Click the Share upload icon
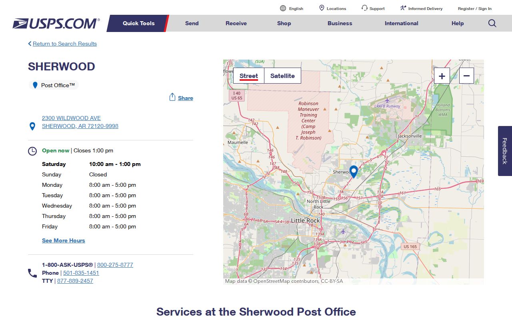This screenshot has width=512, height=320. point(172,97)
